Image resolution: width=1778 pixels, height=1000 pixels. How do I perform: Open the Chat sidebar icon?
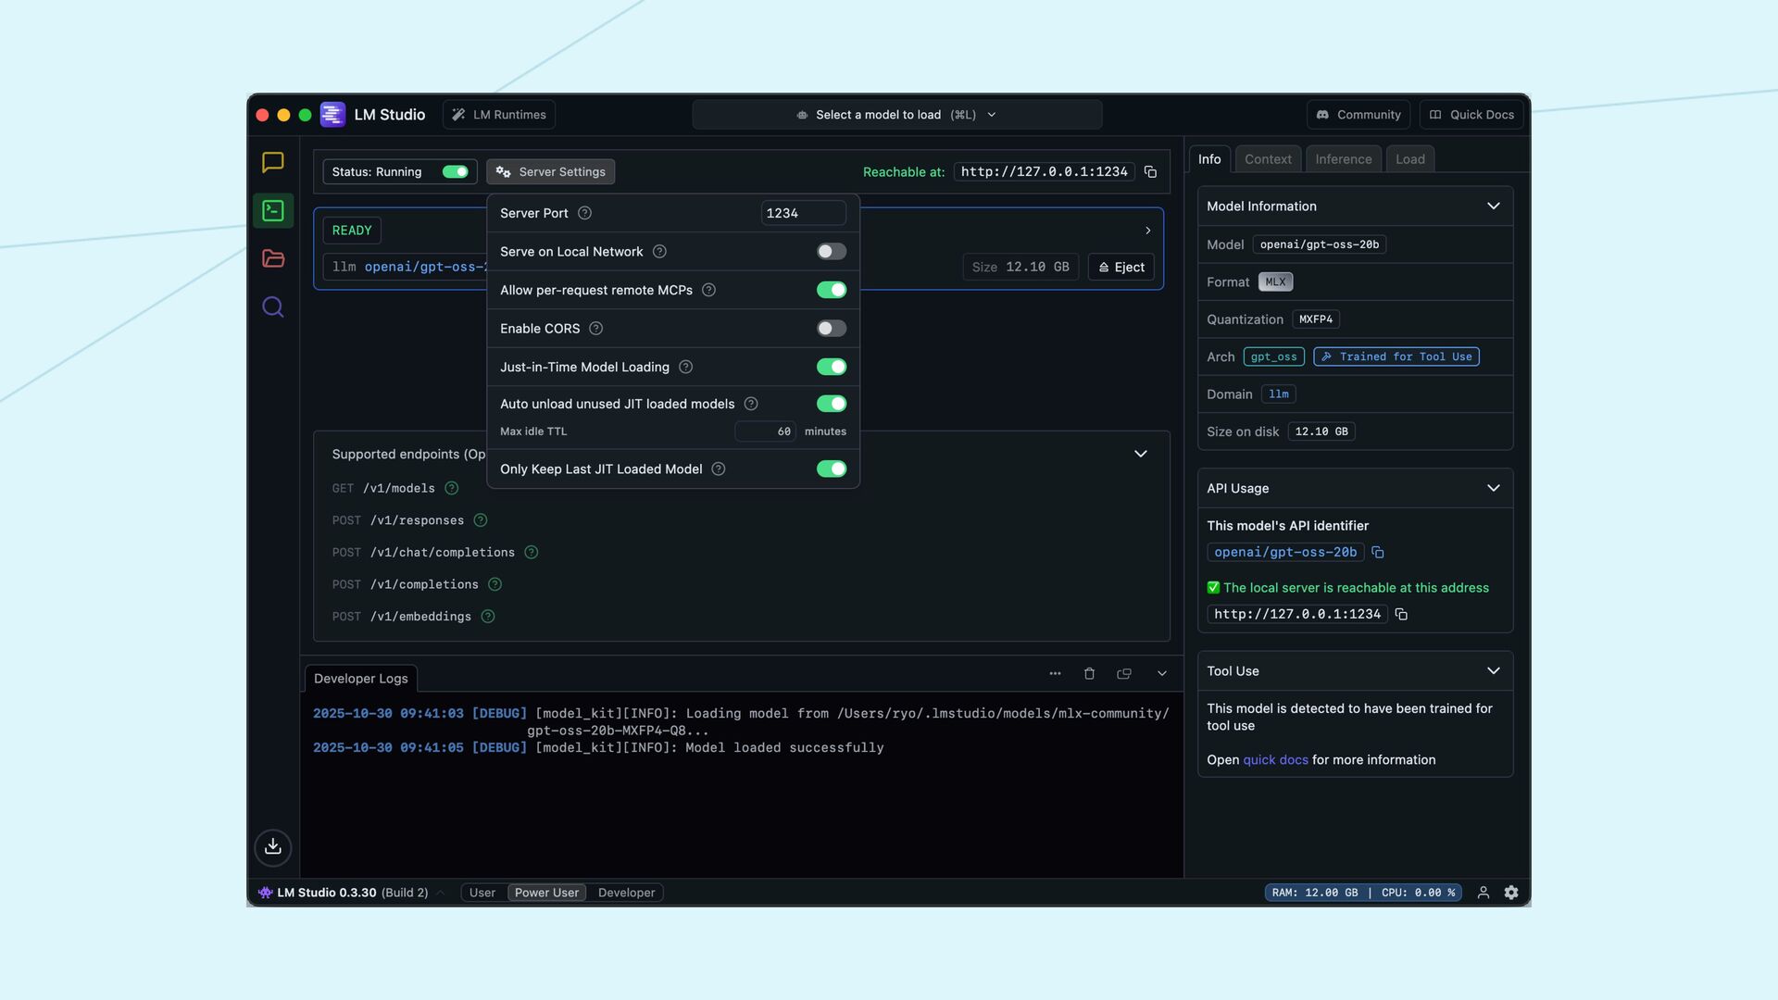pyautogui.click(x=272, y=163)
